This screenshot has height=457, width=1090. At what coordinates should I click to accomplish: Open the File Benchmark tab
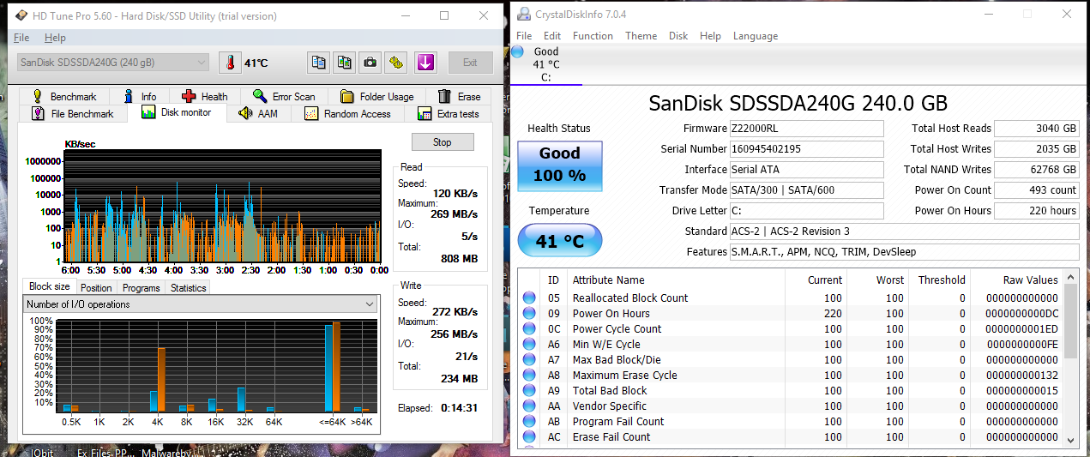click(x=73, y=114)
